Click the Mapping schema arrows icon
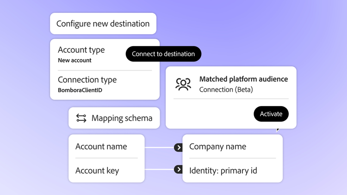This screenshot has height=195, width=347. coord(81,118)
